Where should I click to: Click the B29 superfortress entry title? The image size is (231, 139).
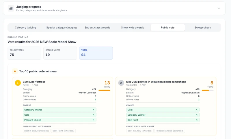point(34,82)
